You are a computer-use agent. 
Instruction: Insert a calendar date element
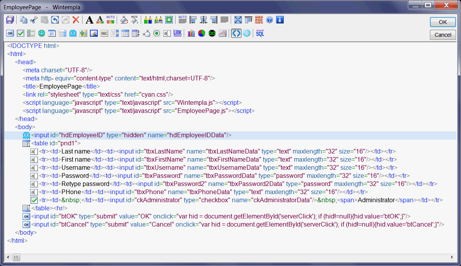(x=52, y=33)
